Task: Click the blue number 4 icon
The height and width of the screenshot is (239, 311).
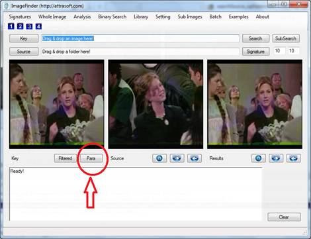Action: click(38, 26)
